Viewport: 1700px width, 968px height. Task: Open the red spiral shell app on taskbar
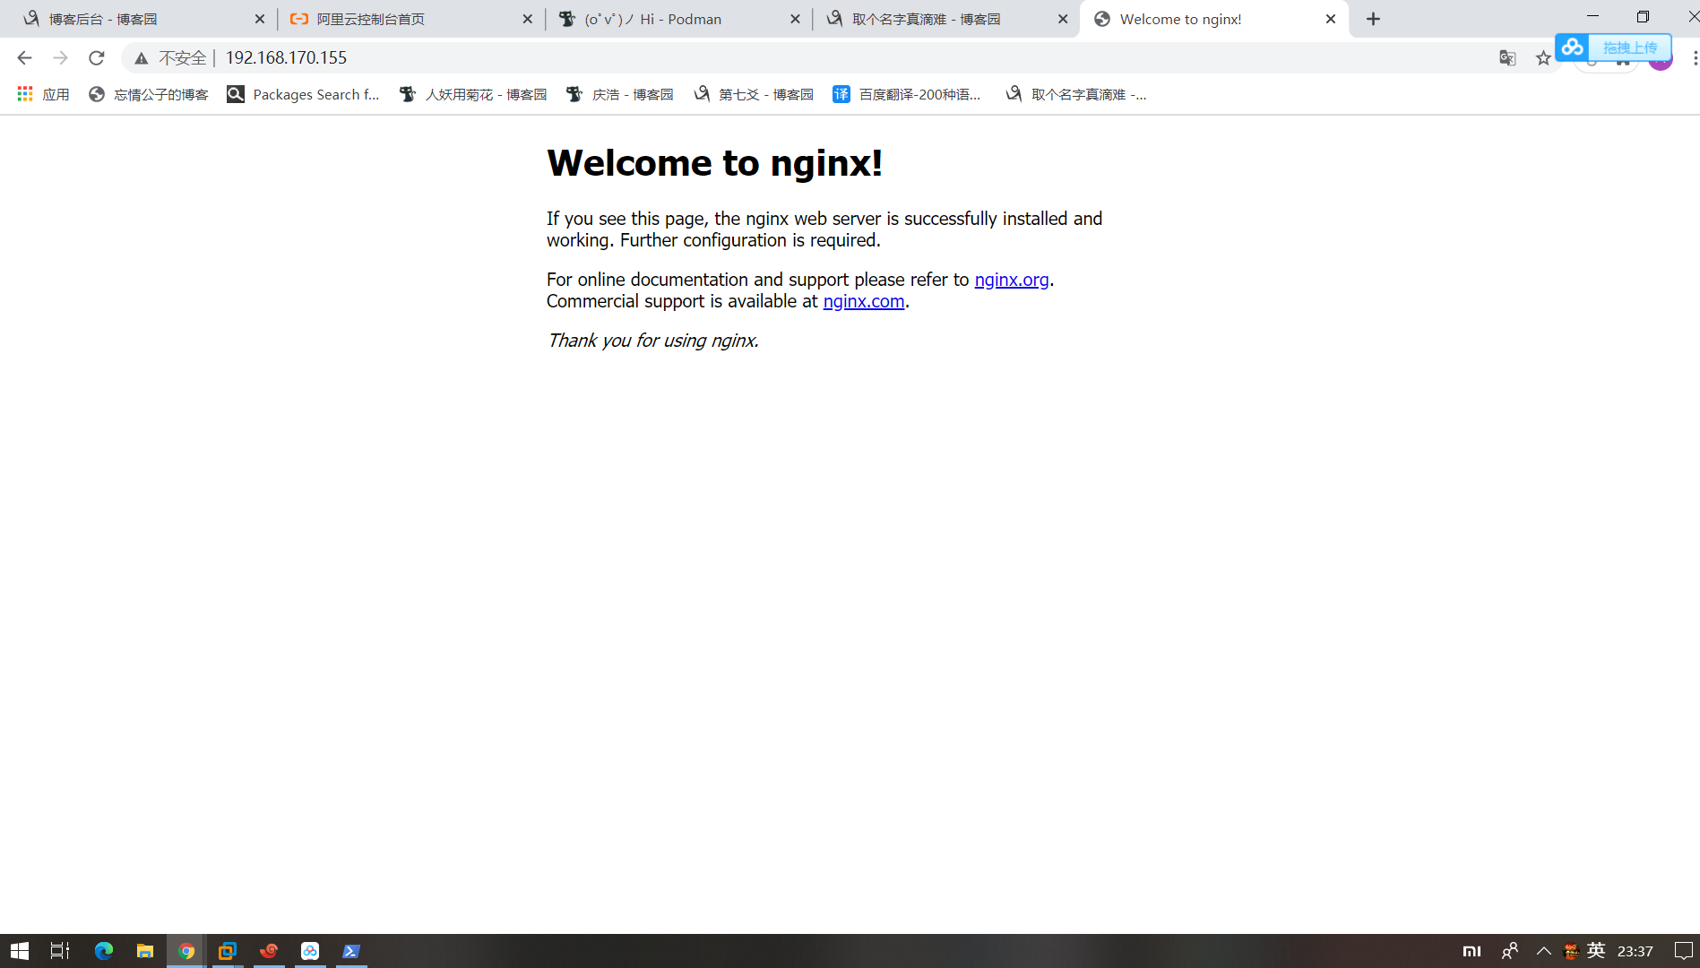click(x=269, y=951)
